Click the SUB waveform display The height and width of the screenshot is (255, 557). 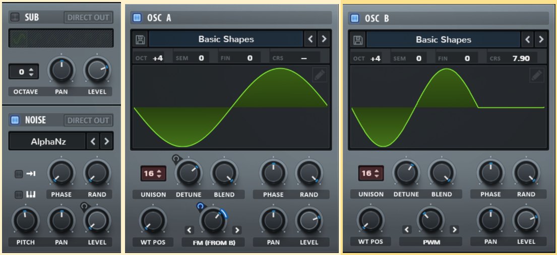click(x=61, y=38)
